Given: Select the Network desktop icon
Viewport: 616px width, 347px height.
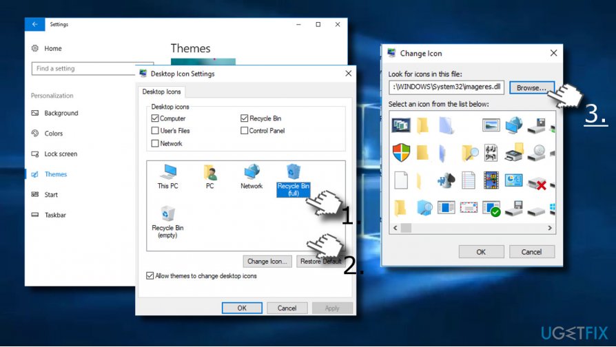Looking at the screenshot, I should pyautogui.click(x=251, y=177).
